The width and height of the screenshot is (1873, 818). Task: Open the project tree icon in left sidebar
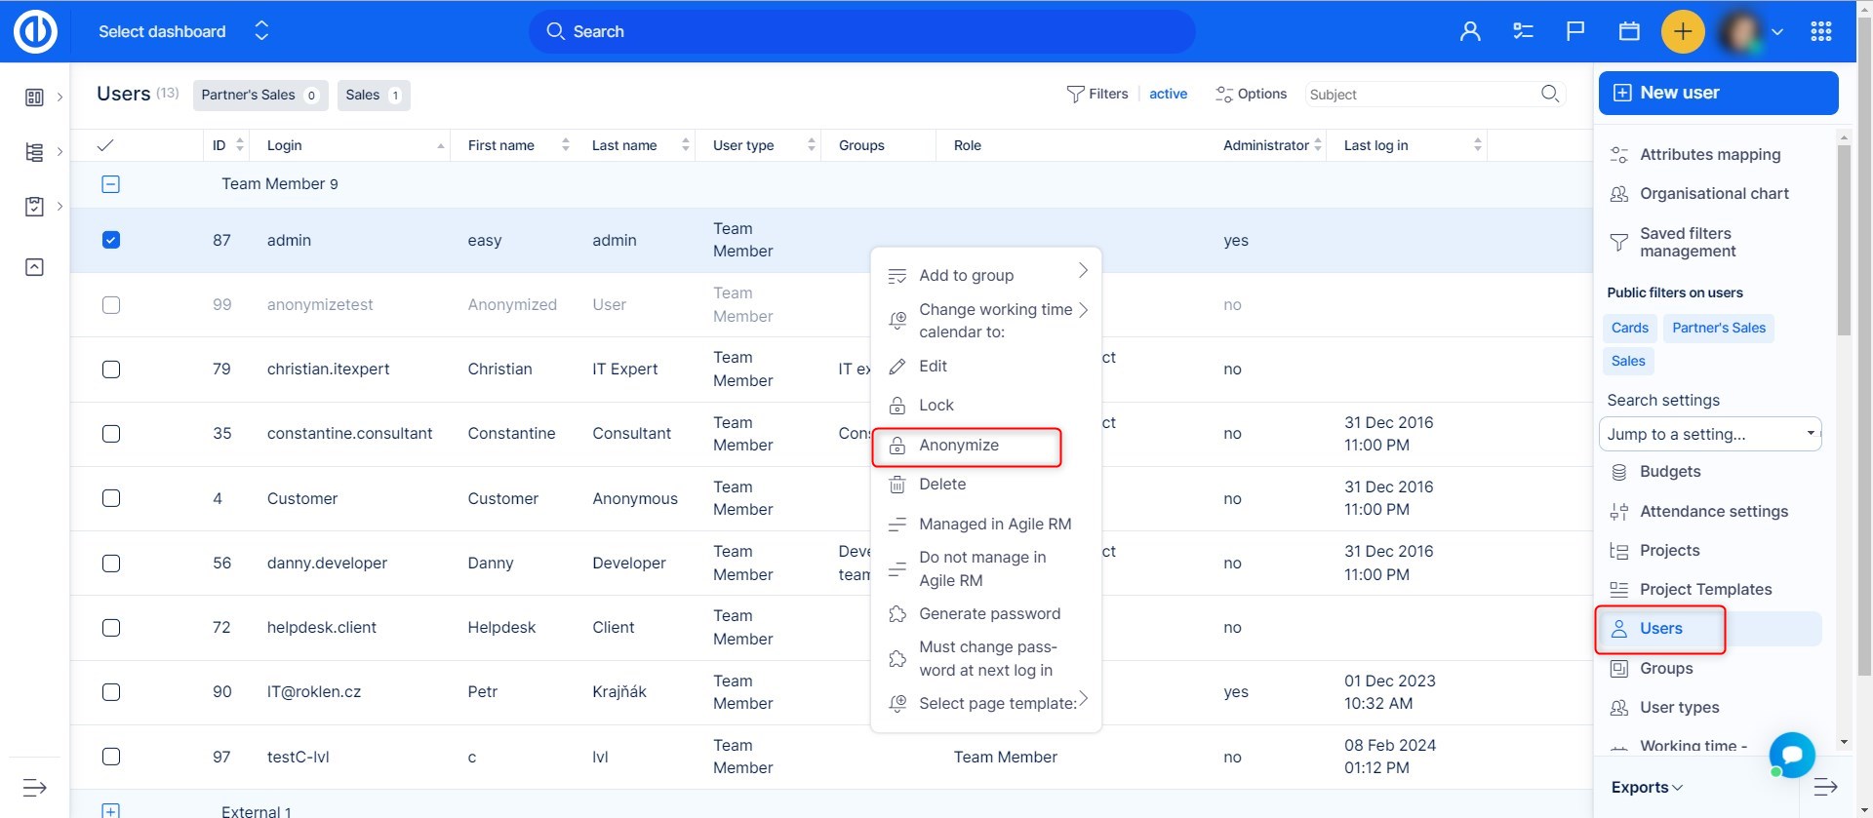[34, 152]
